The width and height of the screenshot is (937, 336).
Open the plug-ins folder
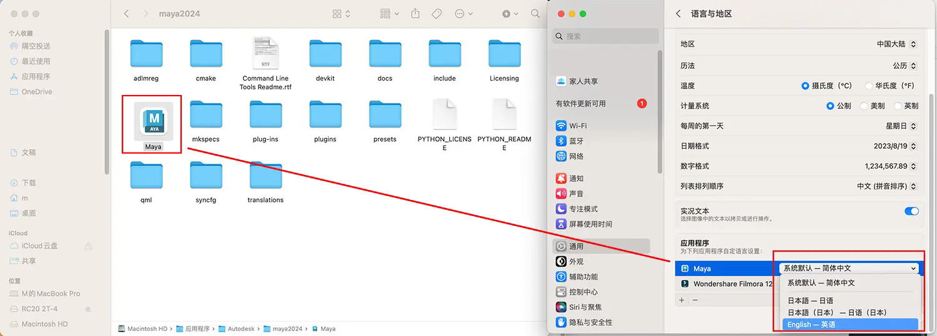[265, 115]
